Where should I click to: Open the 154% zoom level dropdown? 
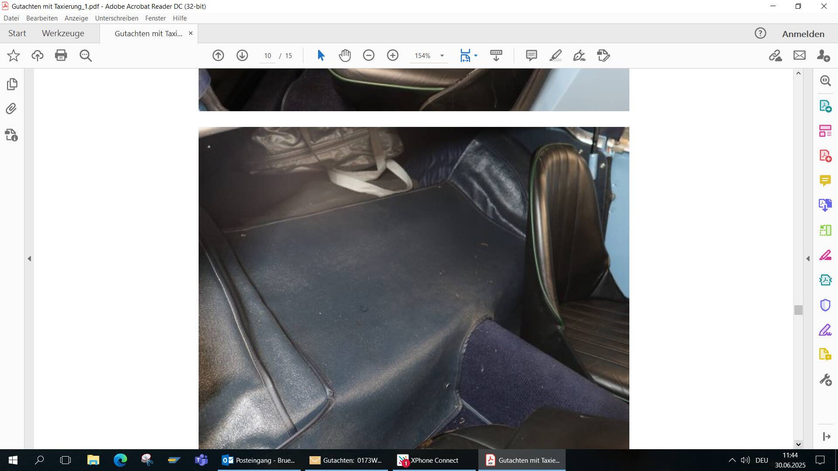pos(442,56)
